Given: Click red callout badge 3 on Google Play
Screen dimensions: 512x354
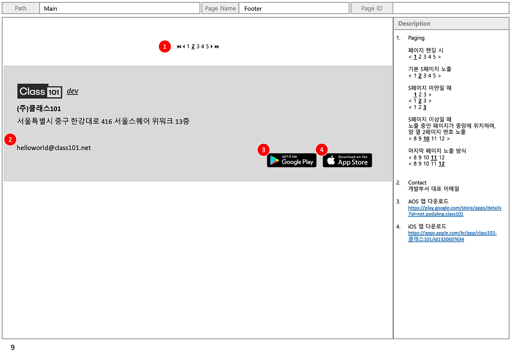Looking at the screenshot, I should coord(264,149).
